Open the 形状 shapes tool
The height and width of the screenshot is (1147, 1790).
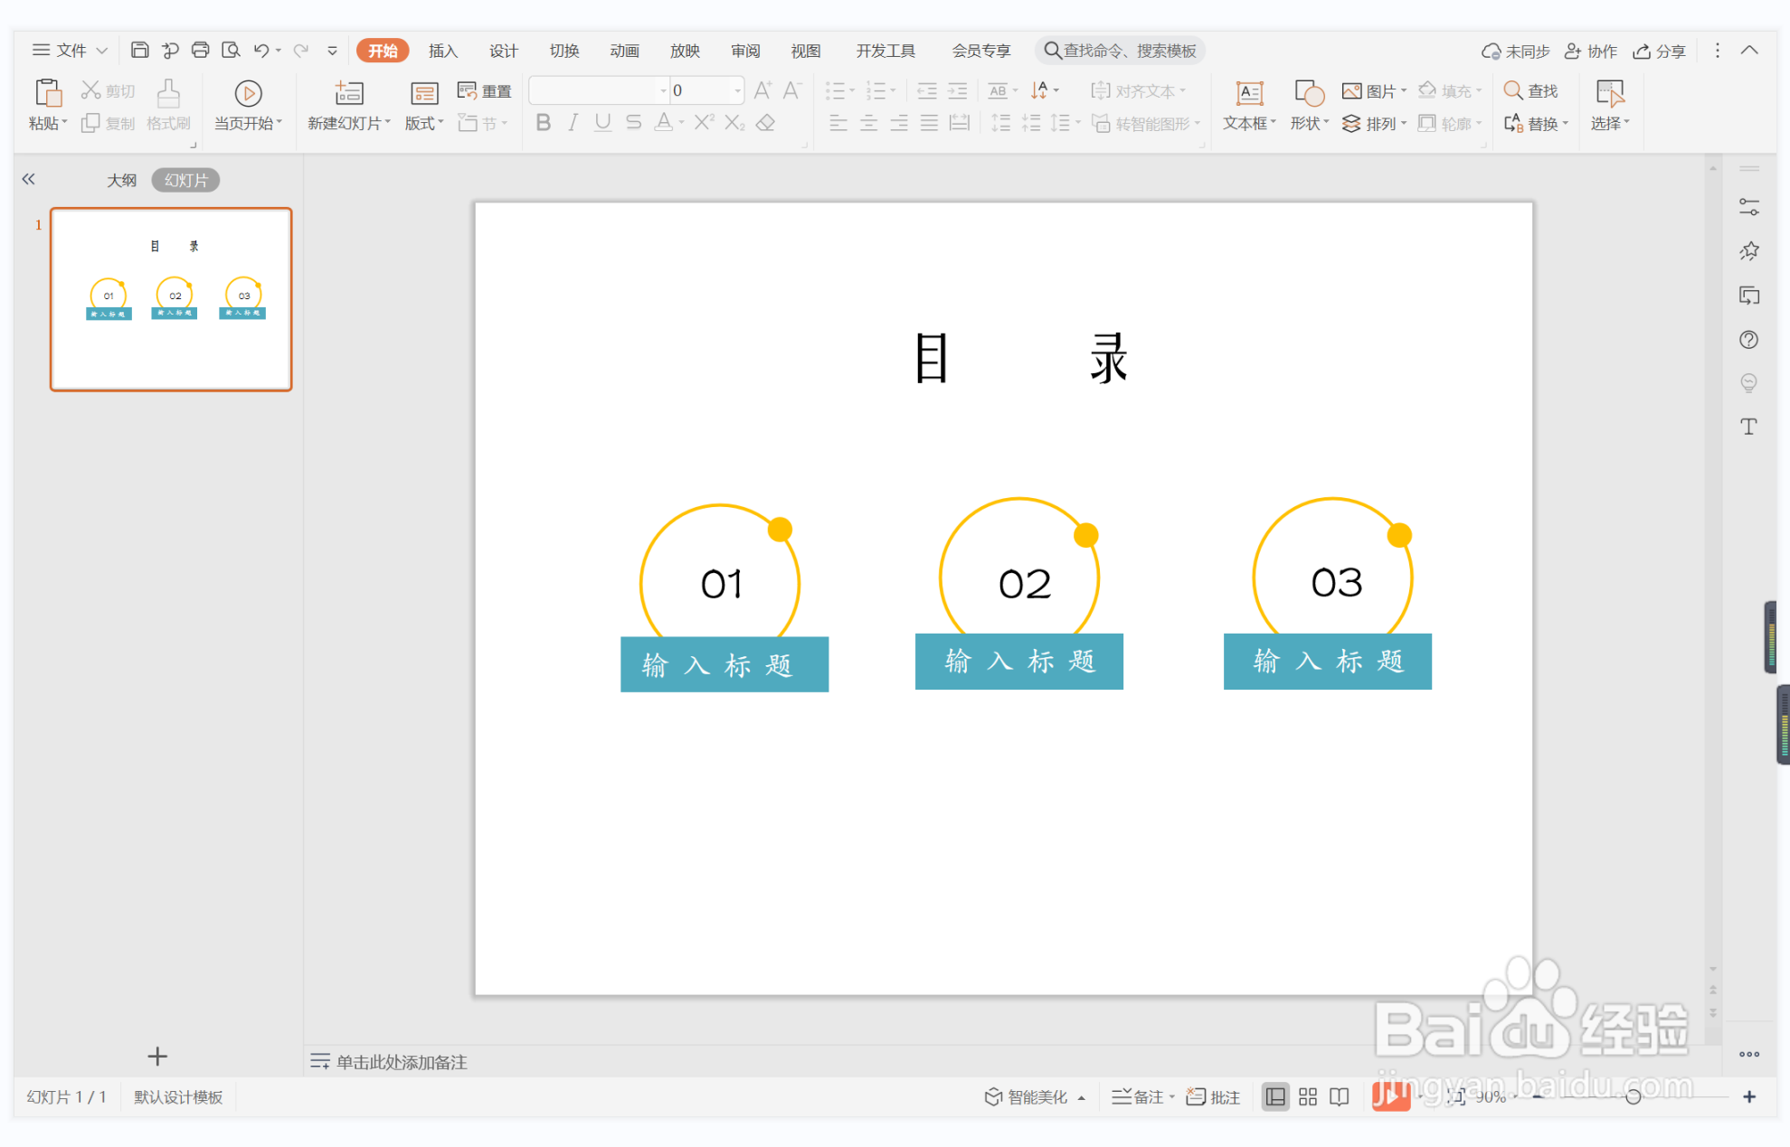1309,94
